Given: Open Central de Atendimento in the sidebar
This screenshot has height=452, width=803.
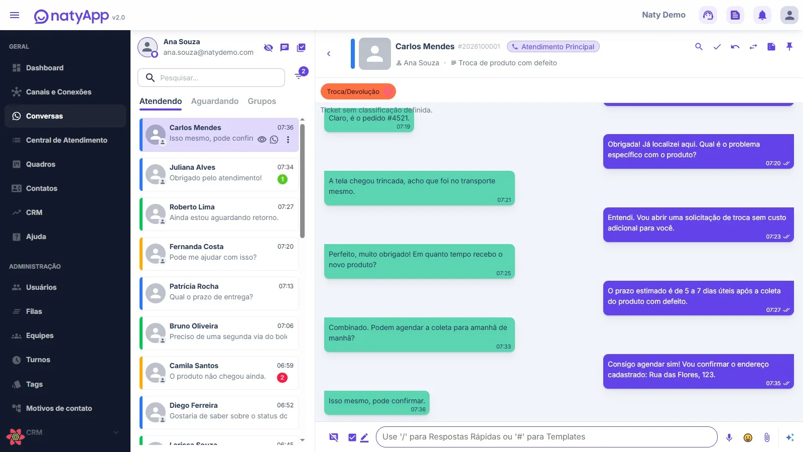Looking at the screenshot, I should 65,140.
